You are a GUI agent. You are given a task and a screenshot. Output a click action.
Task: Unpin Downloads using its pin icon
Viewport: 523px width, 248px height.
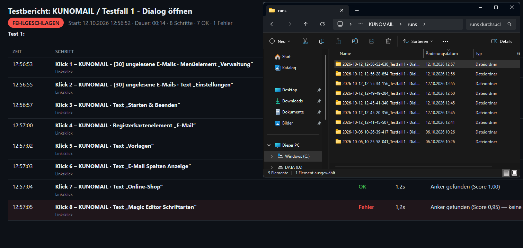pos(319,101)
